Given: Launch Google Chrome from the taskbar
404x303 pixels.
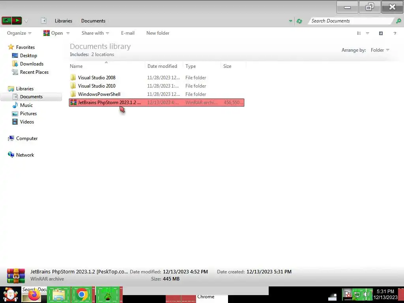Looking at the screenshot, I should tap(82, 294).
